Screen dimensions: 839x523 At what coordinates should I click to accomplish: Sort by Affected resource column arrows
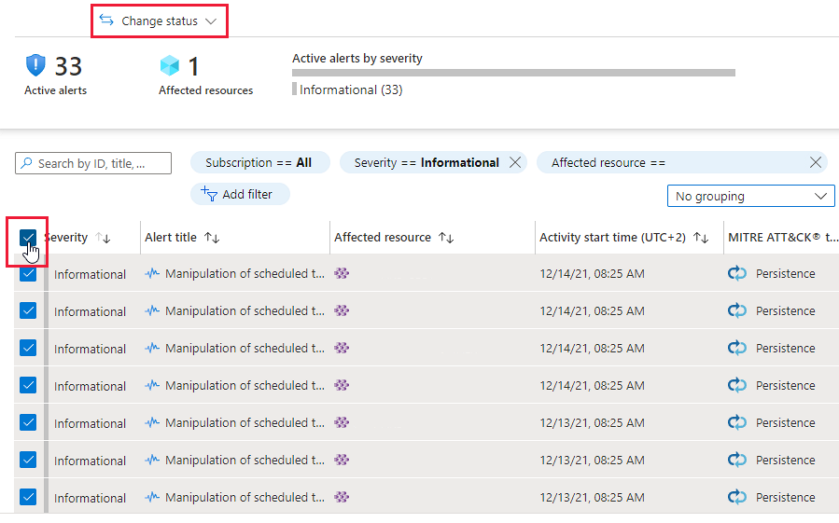click(446, 238)
